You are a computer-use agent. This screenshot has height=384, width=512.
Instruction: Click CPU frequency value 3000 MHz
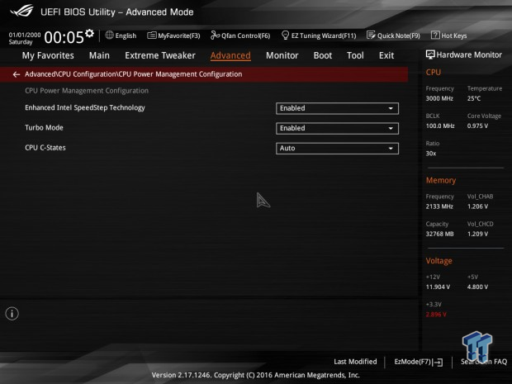pos(439,98)
